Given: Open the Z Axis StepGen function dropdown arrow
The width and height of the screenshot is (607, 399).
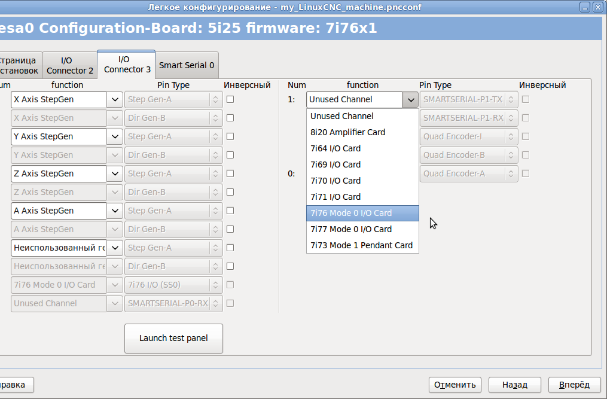Looking at the screenshot, I should tap(115, 174).
